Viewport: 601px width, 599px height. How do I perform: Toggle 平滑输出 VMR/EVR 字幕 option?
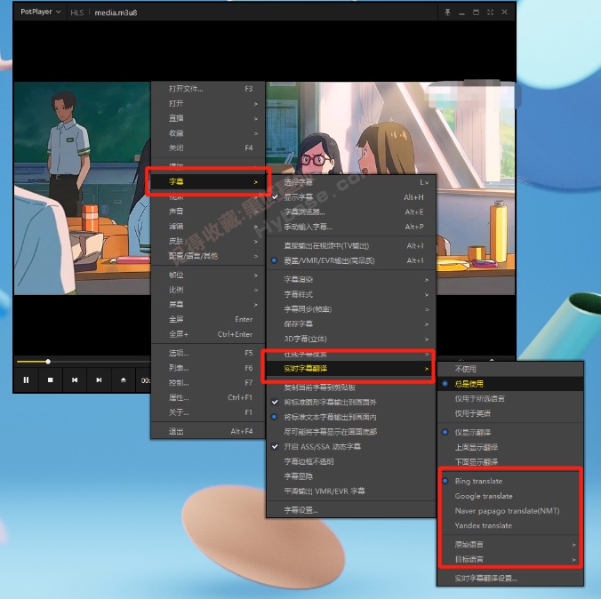click(x=351, y=491)
